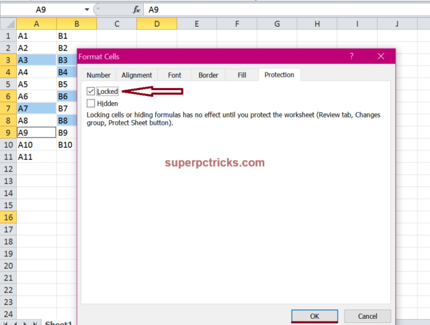The height and width of the screenshot is (325, 430).
Task: Select column D header
Action: pyautogui.click(x=157, y=24)
